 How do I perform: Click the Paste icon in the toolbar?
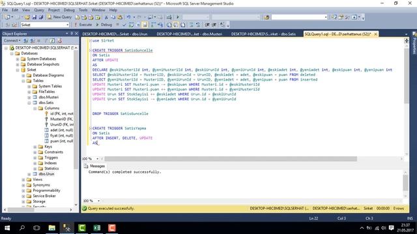point(120,18)
